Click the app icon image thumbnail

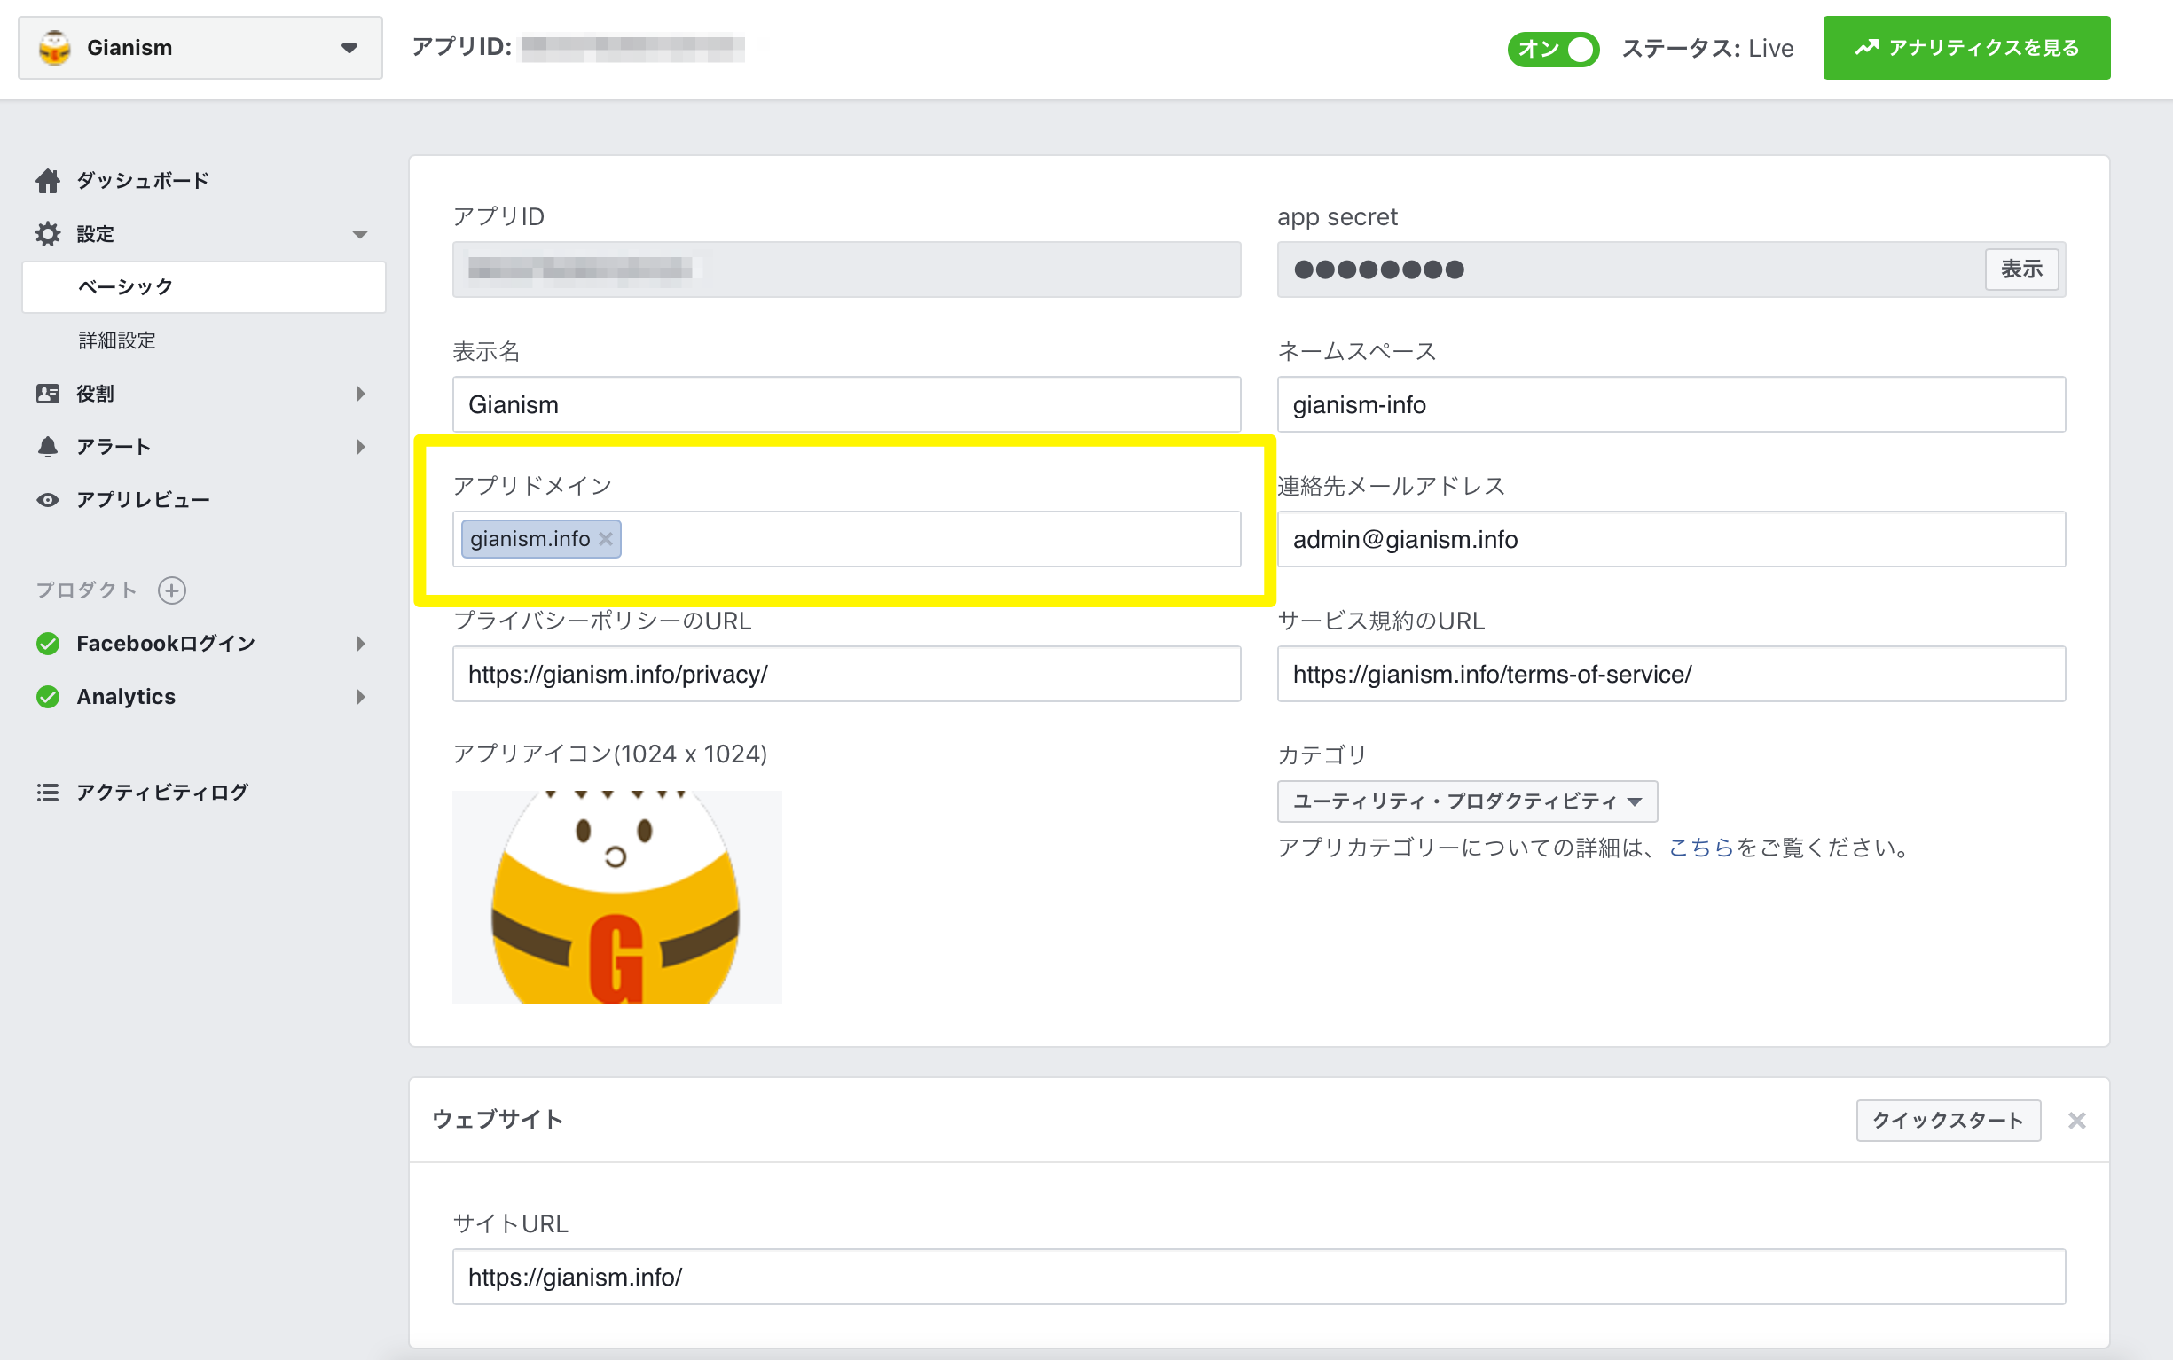point(617,897)
